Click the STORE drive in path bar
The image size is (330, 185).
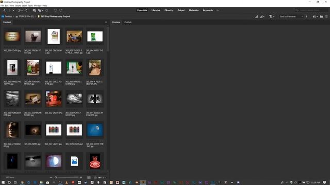click(x=25, y=16)
